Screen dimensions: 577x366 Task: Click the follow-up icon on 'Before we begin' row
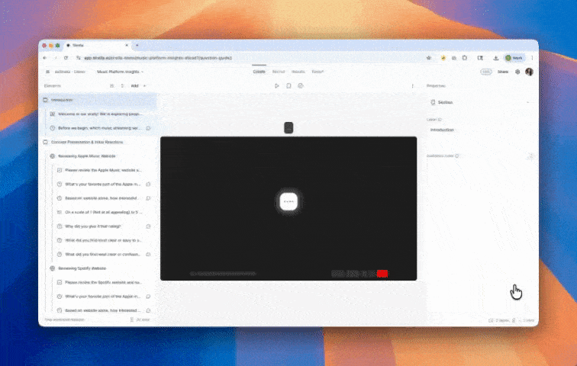click(148, 128)
